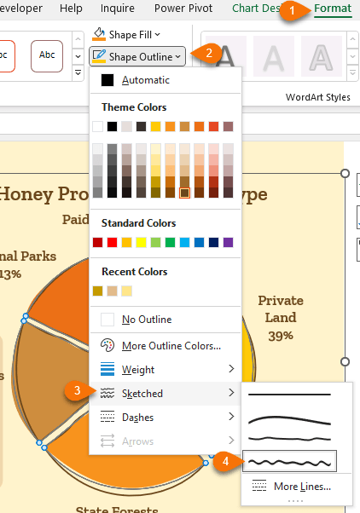Switch to the Power Pivot tab
360x513 pixels.
183,9
